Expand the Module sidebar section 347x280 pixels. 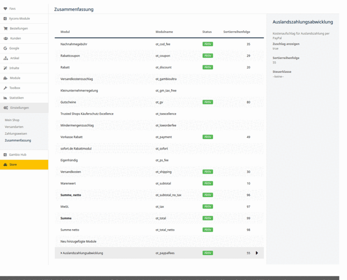tap(24, 78)
